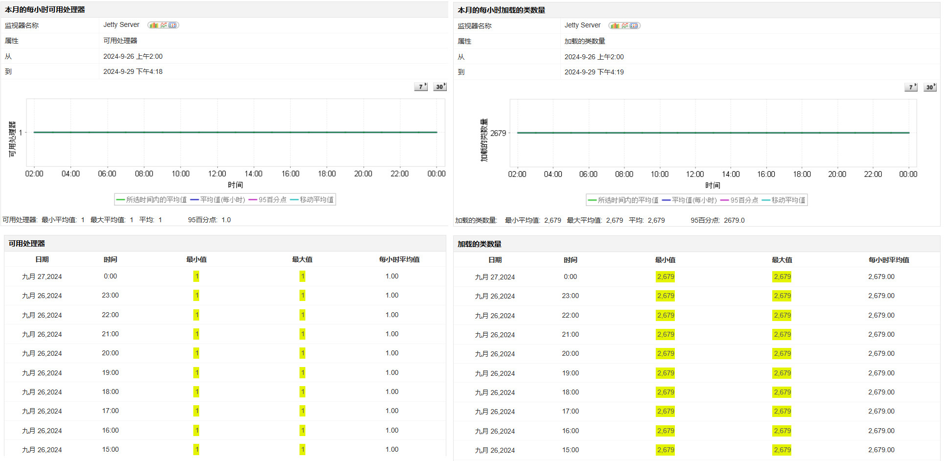Click 每小时平均值 header in 加载的类数量 table

tap(889, 260)
